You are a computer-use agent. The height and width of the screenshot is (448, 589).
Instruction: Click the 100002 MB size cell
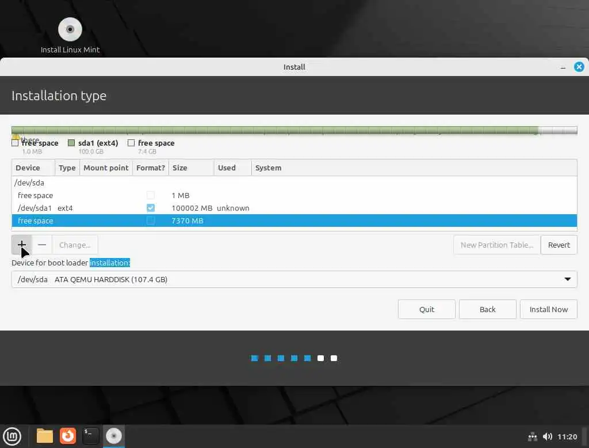(192, 208)
